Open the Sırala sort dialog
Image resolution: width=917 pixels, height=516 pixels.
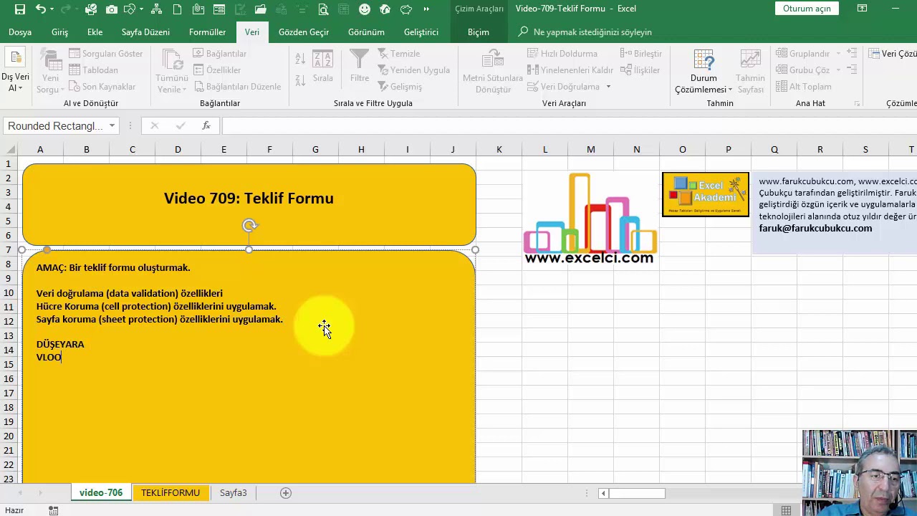[323, 67]
